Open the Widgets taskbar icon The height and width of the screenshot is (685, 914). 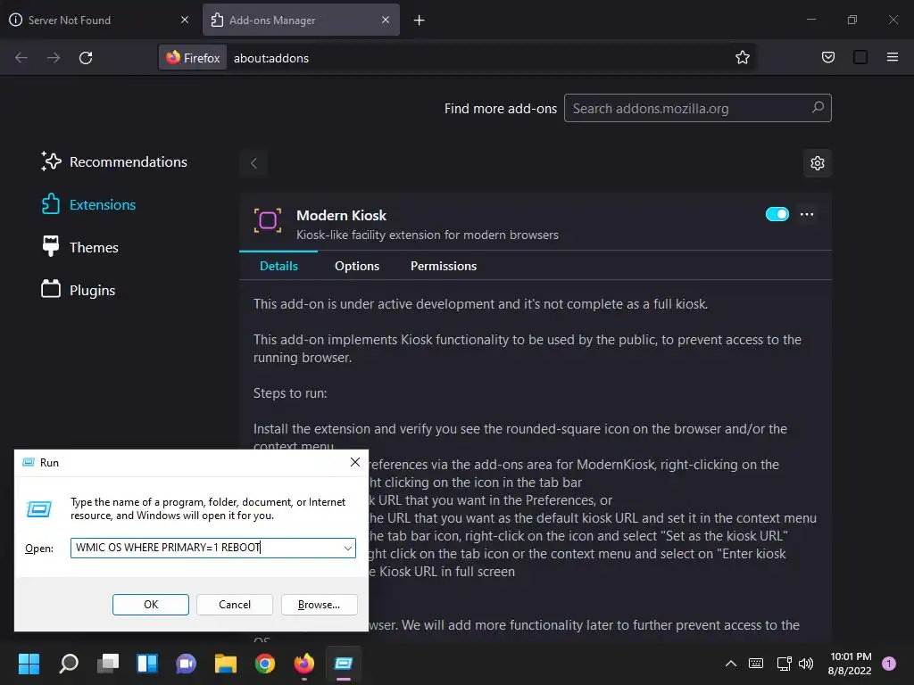coord(147,663)
